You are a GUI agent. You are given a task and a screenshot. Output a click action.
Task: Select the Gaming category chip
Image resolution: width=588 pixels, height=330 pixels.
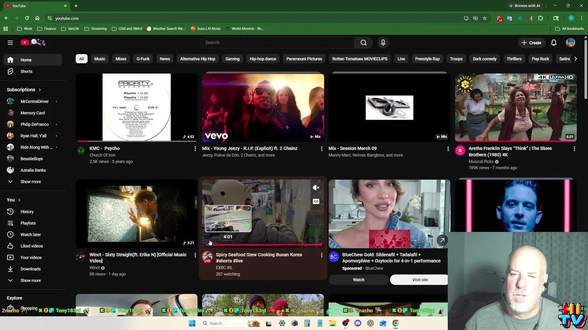232,59
